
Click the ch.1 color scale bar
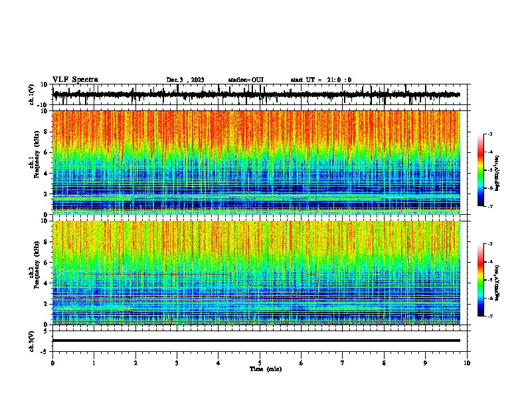[x=481, y=170]
